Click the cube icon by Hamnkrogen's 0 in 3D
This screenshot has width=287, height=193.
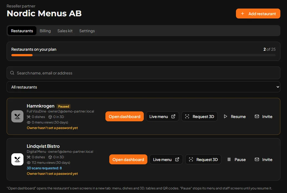click(50, 117)
